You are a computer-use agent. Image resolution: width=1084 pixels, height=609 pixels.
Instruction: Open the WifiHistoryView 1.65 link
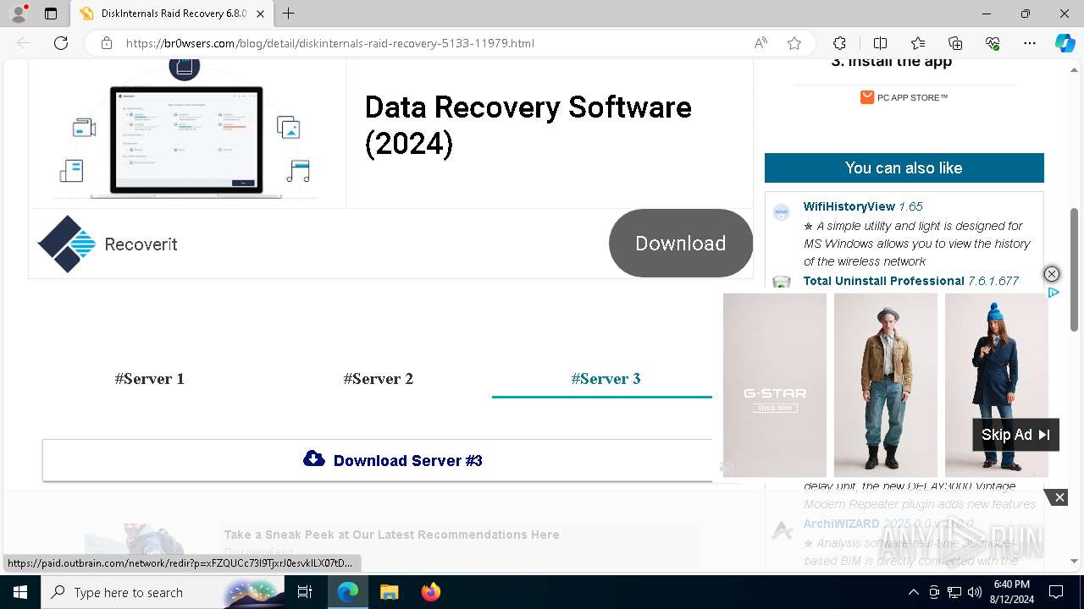[x=863, y=206]
